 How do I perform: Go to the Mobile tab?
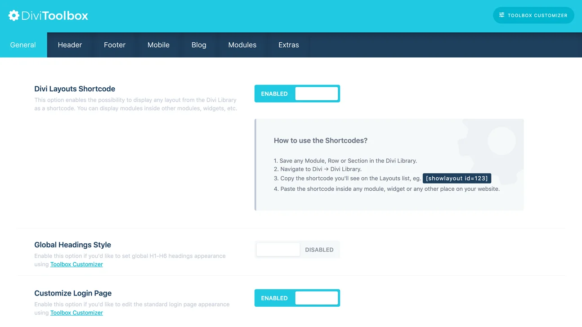coord(158,45)
